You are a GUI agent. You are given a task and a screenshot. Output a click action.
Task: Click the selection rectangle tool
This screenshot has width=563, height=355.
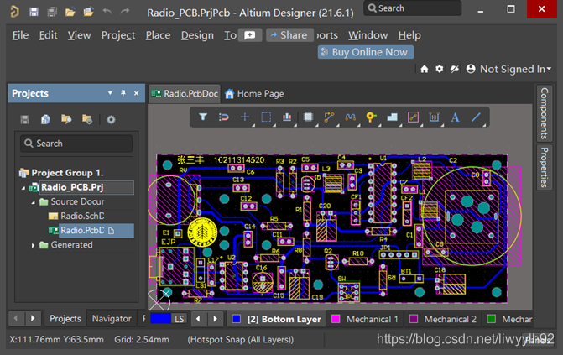coord(266,117)
